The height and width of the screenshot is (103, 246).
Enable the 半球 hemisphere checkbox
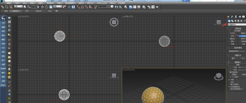pyautogui.click(x=229, y=82)
